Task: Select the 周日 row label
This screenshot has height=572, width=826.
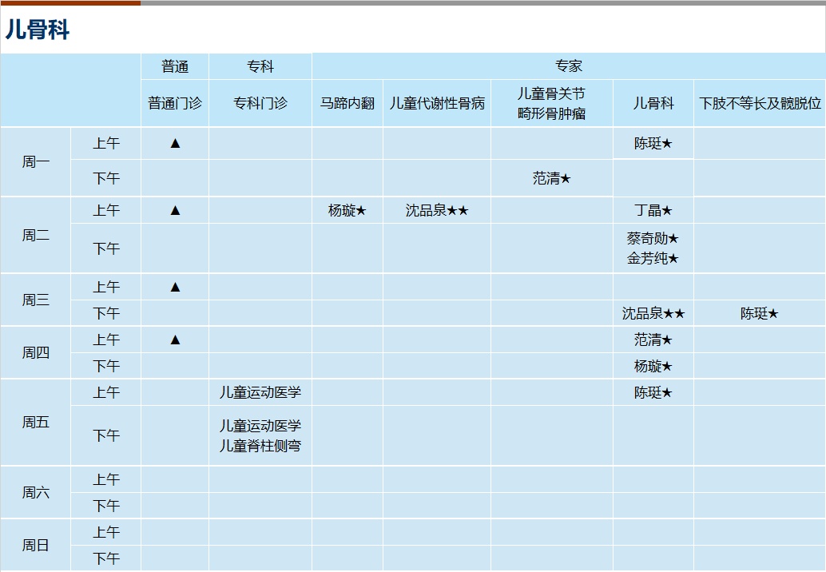Action: click(x=35, y=545)
